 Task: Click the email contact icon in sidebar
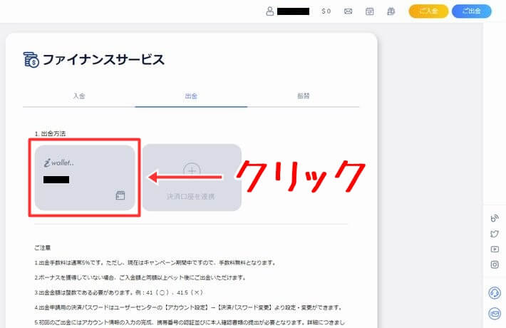coord(495,313)
